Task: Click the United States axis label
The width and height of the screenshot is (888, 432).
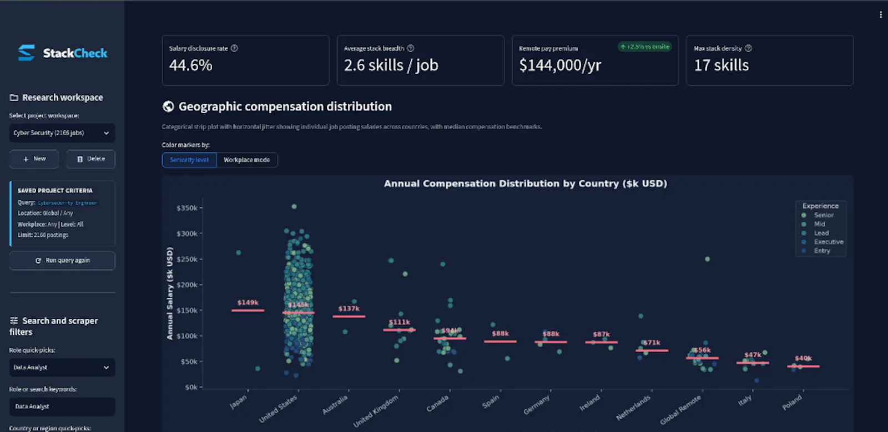Action: (x=279, y=409)
